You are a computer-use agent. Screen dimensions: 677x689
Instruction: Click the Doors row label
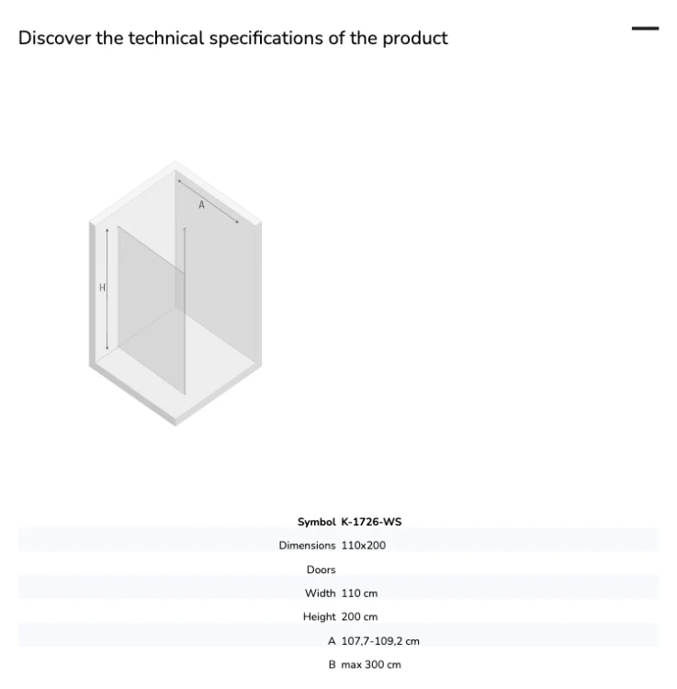coord(321,570)
